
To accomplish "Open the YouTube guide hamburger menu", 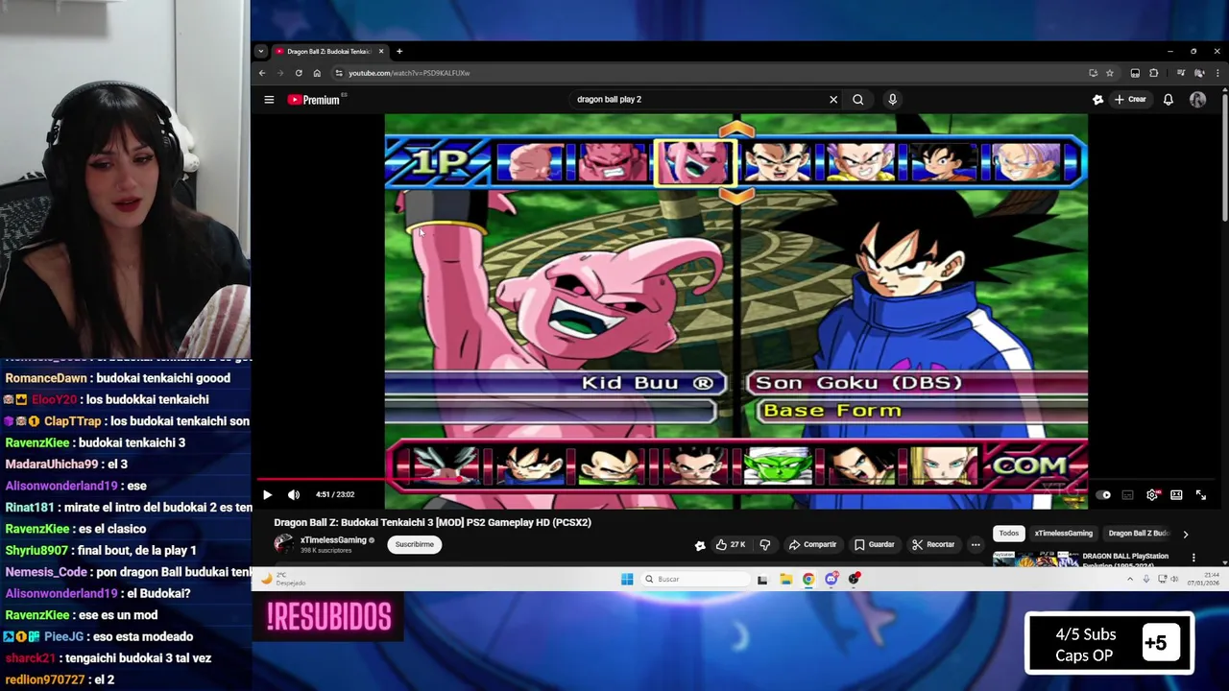I will coord(269,100).
